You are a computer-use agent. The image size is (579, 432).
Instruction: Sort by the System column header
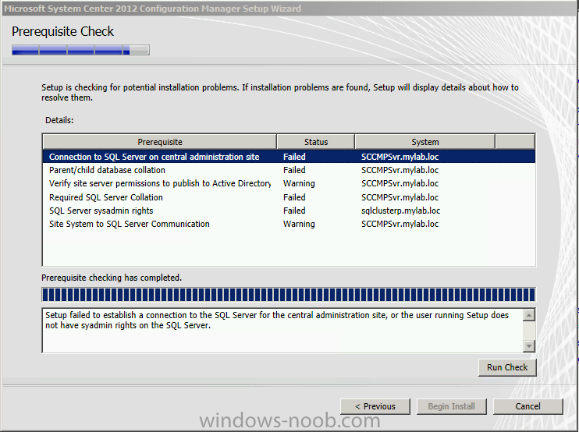(x=425, y=142)
